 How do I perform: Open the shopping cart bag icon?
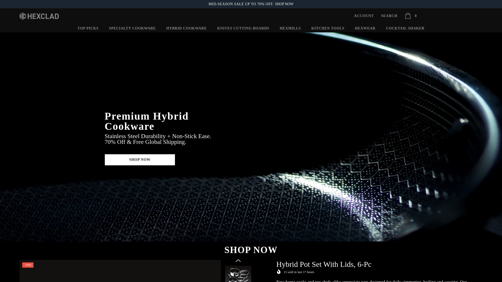408,16
